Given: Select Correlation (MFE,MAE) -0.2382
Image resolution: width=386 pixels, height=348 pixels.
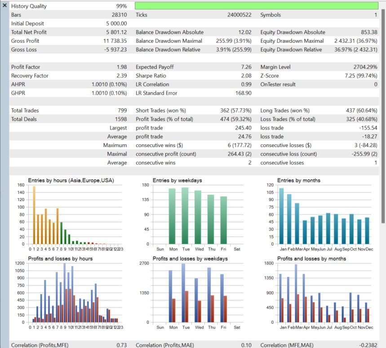Looking at the screenshot, I should coord(368,345).
